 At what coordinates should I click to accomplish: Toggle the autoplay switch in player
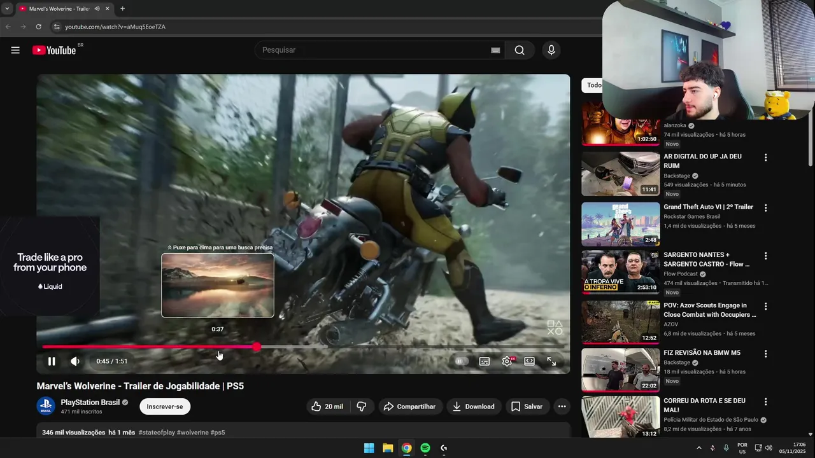462,361
